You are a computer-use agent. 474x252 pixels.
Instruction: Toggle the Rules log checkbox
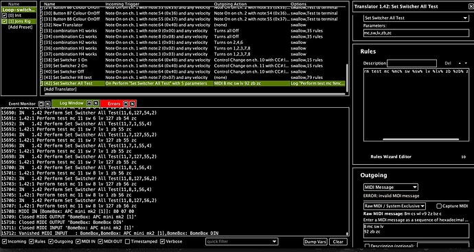point(32,242)
